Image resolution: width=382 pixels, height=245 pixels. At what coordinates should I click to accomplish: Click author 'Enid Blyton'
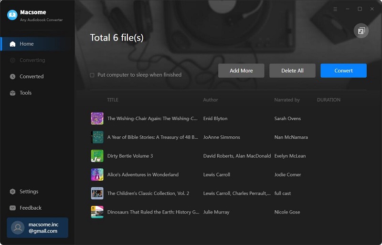coord(215,119)
